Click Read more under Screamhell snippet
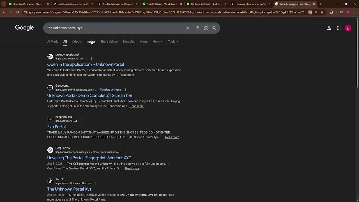 click(x=137, y=106)
